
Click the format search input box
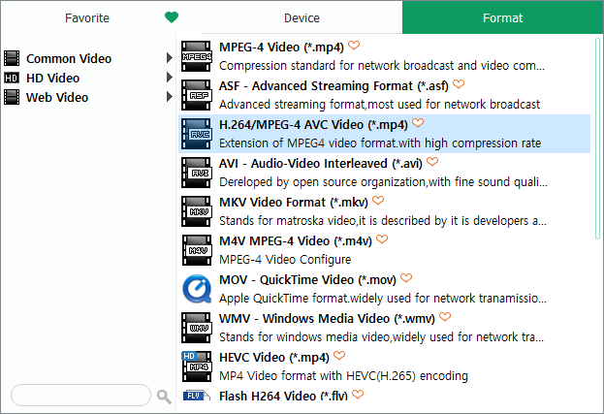point(80,396)
